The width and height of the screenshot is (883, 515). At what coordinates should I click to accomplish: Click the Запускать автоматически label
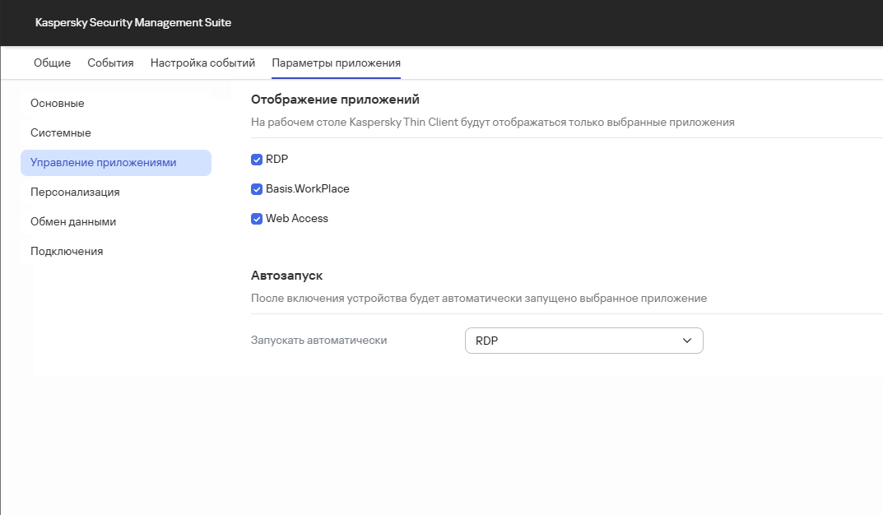coord(318,341)
